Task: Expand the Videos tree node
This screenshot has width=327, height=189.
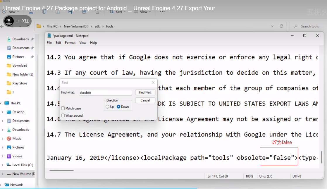Action: (x=2, y=156)
